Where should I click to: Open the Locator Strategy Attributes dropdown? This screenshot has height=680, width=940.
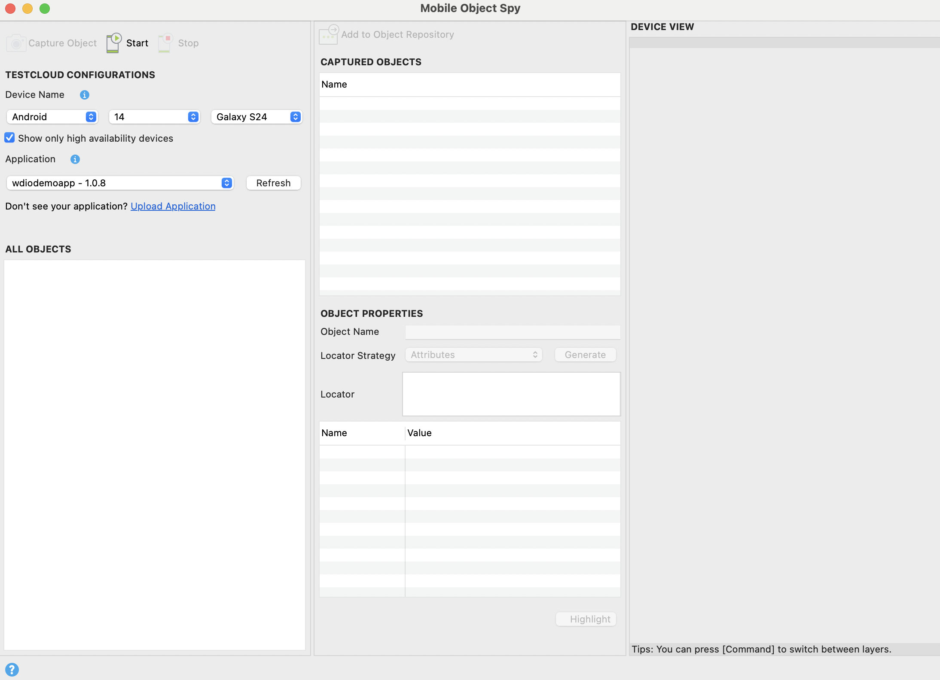tap(474, 355)
